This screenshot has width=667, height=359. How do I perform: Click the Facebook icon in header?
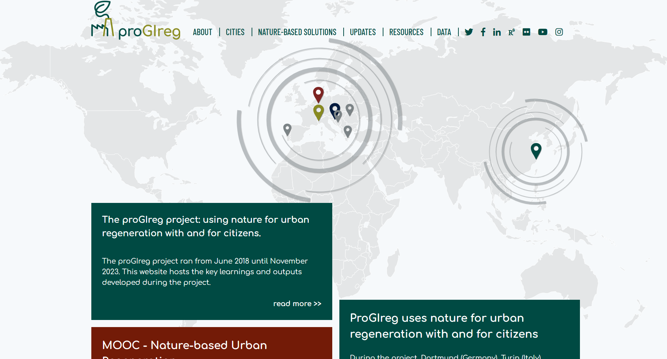(483, 32)
